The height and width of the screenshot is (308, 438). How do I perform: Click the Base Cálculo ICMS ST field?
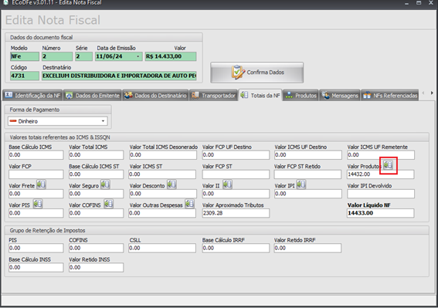point(96,174)
